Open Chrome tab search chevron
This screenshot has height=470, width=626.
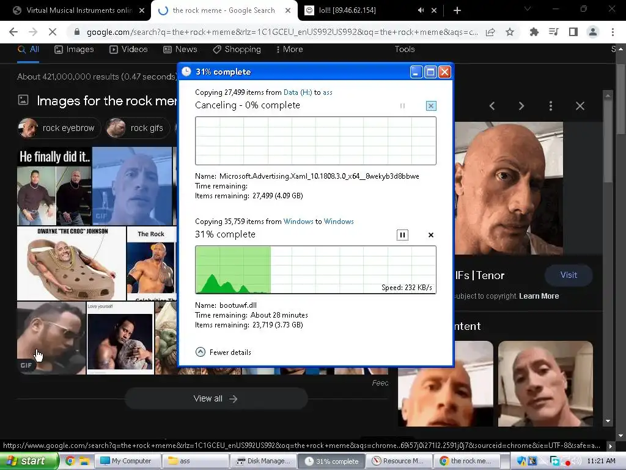[x=528, y=9]
